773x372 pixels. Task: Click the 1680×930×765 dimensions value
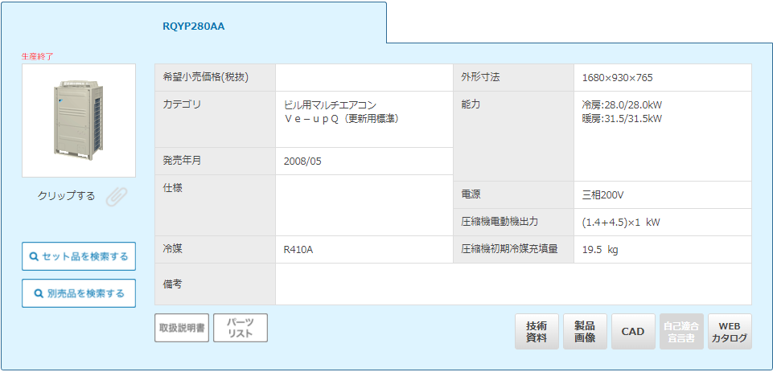pyautogui.click(x=618, y=78)
